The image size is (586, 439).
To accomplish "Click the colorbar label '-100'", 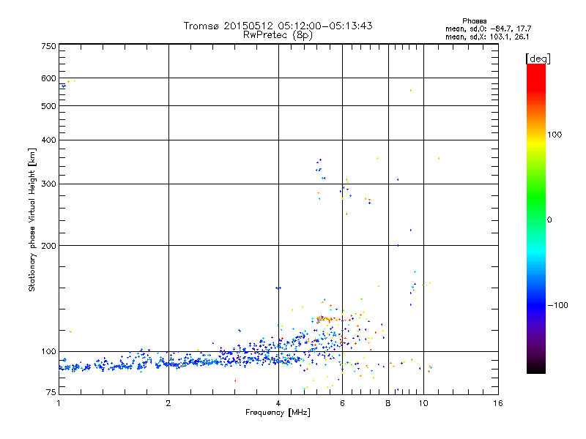I will pos(557,305).
